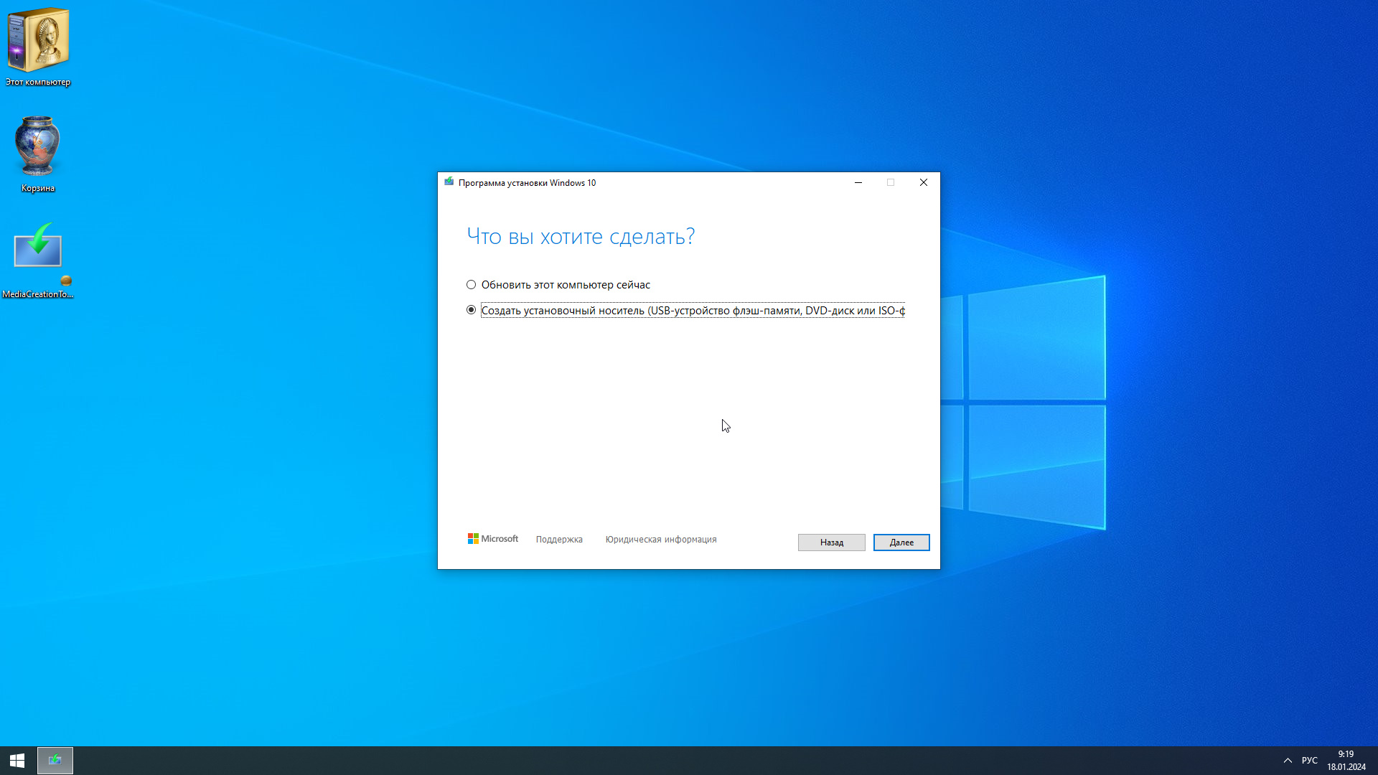The width and height of the screenshot is (1378, 775).
Task: Click the Microsoft logo in dialog
Action: tap(492, 539)
